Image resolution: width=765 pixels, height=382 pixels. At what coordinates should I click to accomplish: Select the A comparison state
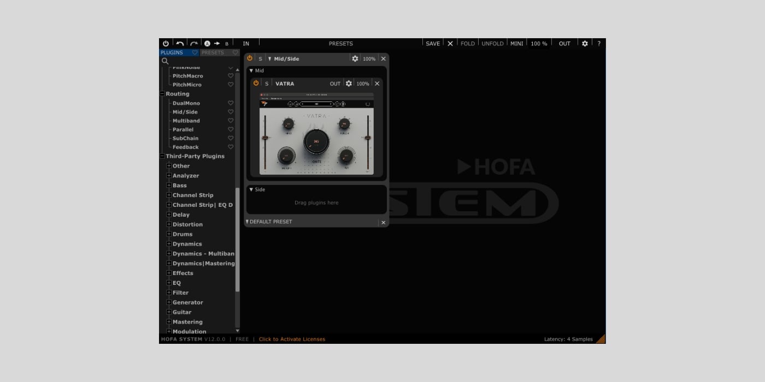[x=207, y=44]
